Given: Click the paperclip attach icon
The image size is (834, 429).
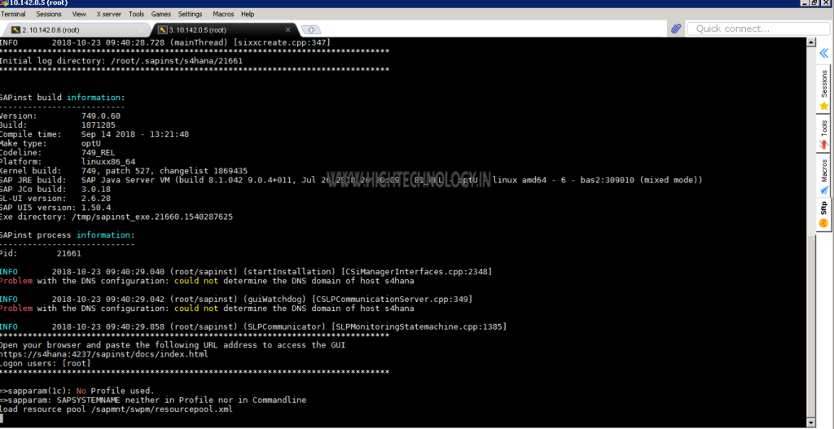Looking at the screenshot, I should tap(675, 28).
